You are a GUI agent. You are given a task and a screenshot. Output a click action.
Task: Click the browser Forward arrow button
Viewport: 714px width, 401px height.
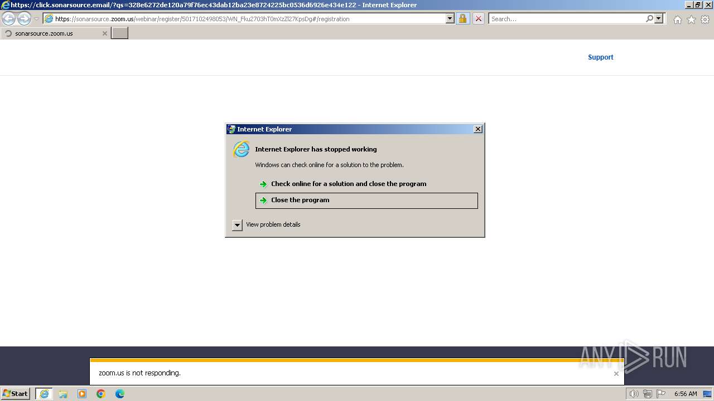(x=24, y=19)
